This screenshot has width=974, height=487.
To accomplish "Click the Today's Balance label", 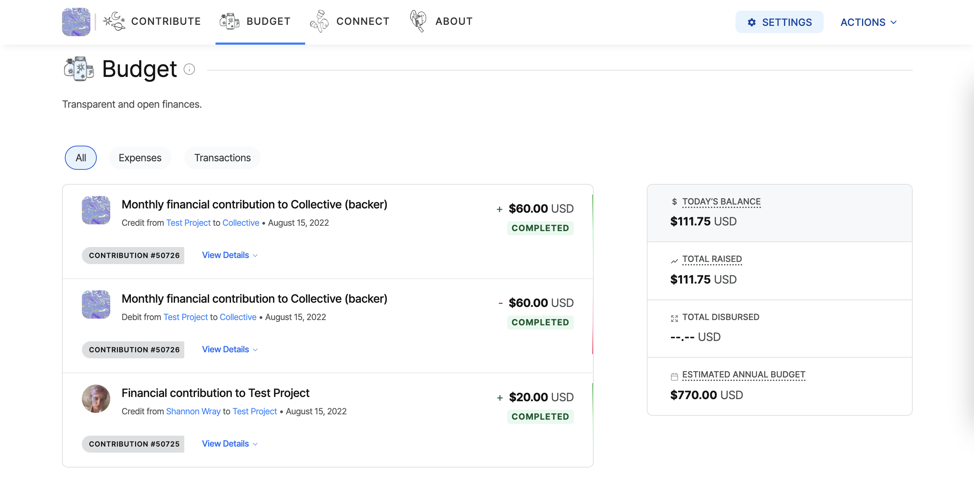I will click(721, 202).
